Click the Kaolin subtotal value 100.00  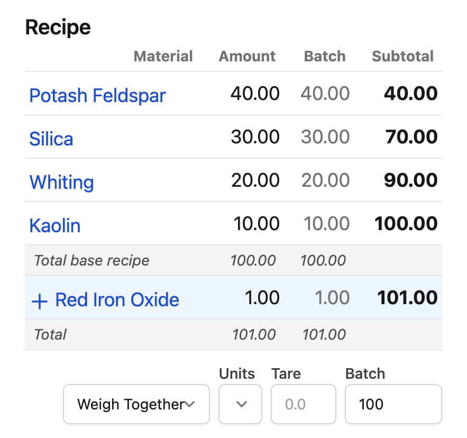(406, 224)
